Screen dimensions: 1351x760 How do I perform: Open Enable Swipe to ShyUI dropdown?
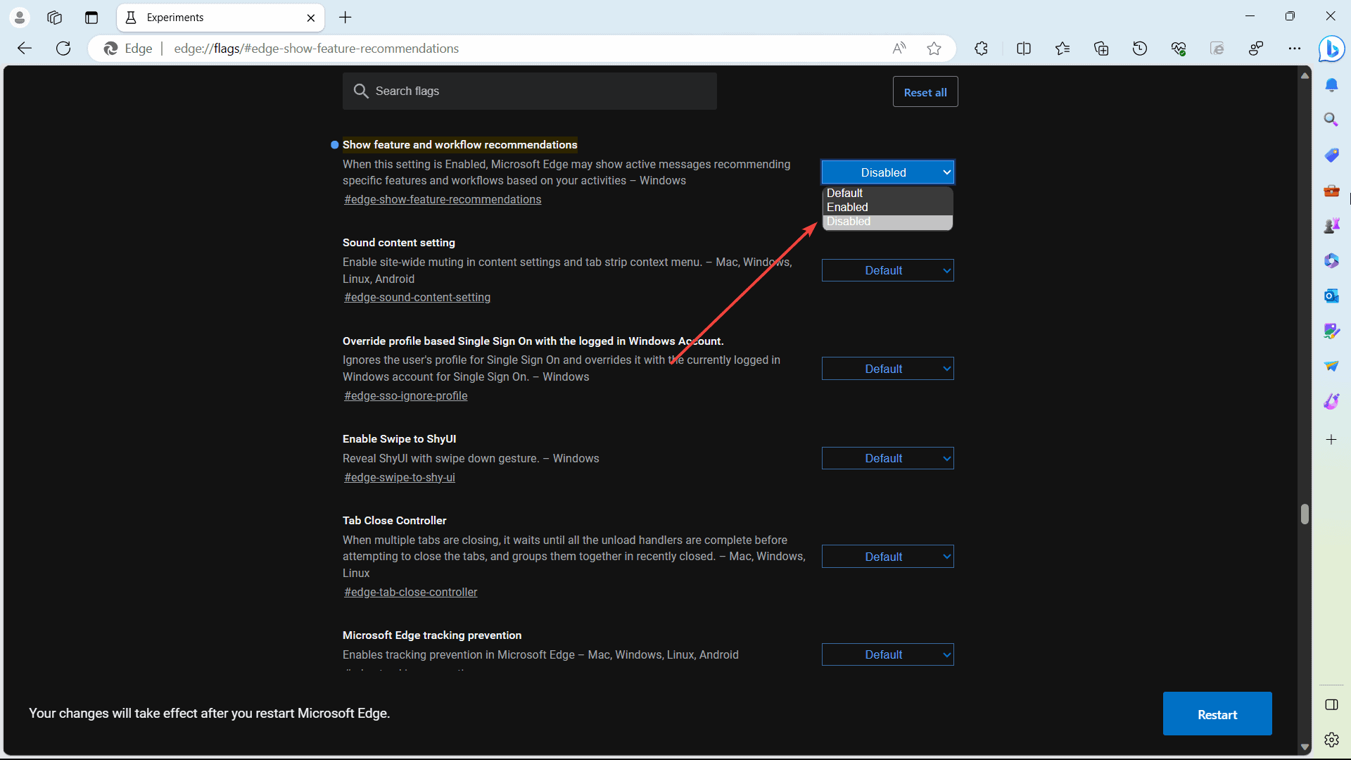pyautogui.click(x=887, y=458)
